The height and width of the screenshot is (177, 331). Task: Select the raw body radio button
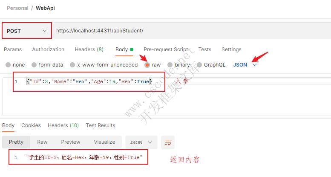point(147,65)
